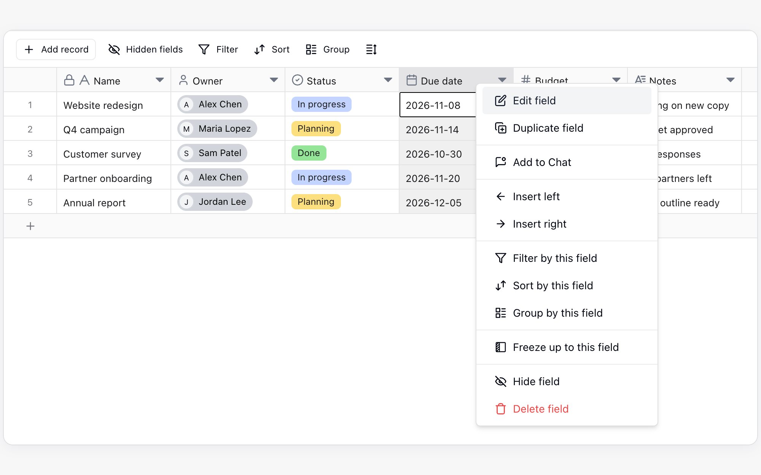Click the Website redesign name cell
Screen dimensions: 761x475
pyautogui.click(x=114, y=105)
